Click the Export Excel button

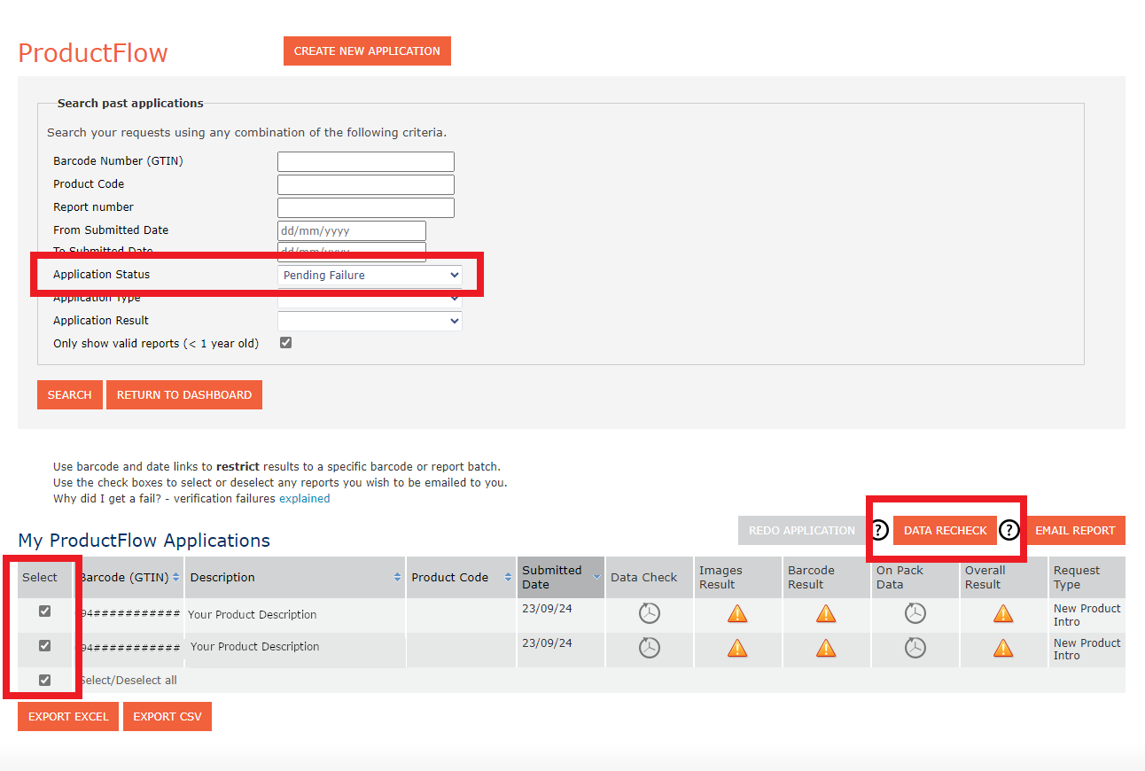pyautogui.click(x=68, y=717)
